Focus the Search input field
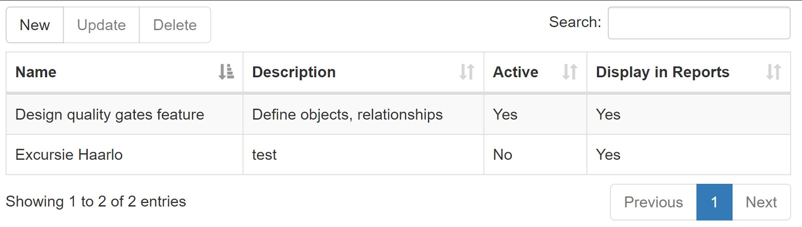Viewport: 802px width, 227px height. 699,23
